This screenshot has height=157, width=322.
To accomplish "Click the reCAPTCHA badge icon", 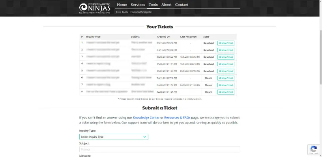I will 313,149.
